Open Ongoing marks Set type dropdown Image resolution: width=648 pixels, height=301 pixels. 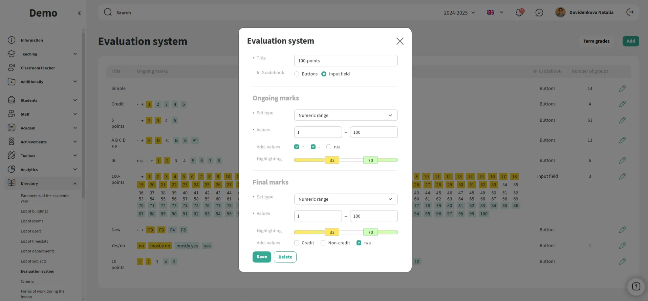[345, 115]
